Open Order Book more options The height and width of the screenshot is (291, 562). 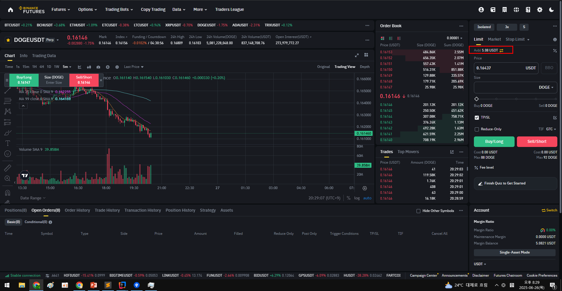pyautogui.click(x=461, y=26)
